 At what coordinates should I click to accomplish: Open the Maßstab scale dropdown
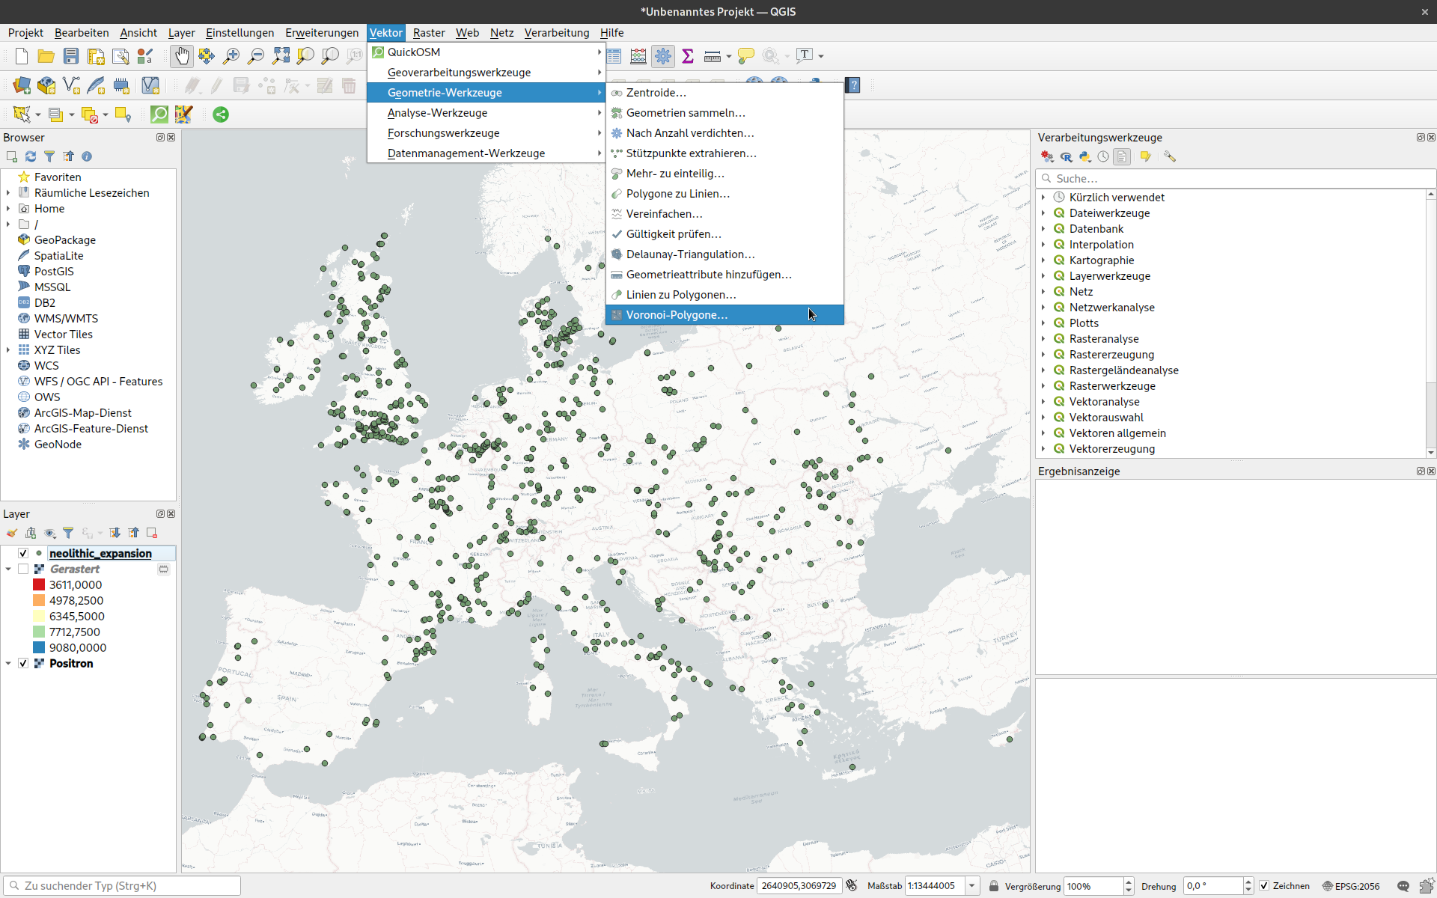971,886
